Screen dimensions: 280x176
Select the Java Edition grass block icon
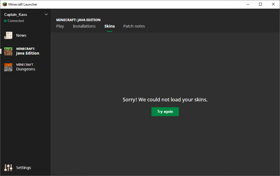tap(8, 51)
